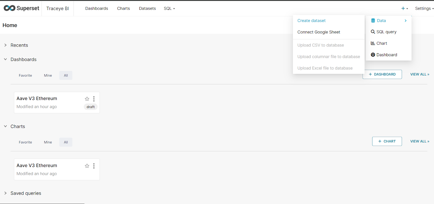This screenshot has width=434, height=204.
Task: Favorite the Aave V3 Ethereum dashboard star
Action: click(x=87, y=99)
